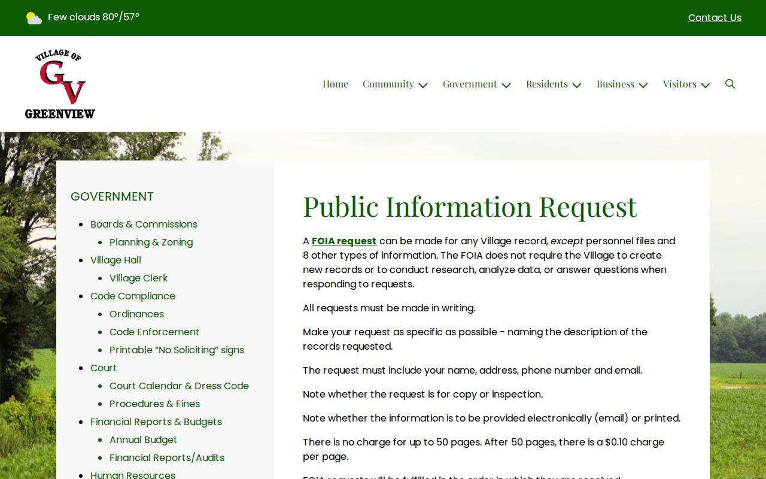Open Financial Reports & Budgets link
This screenshot has width=766, height=479.
[x=156, y=422]
